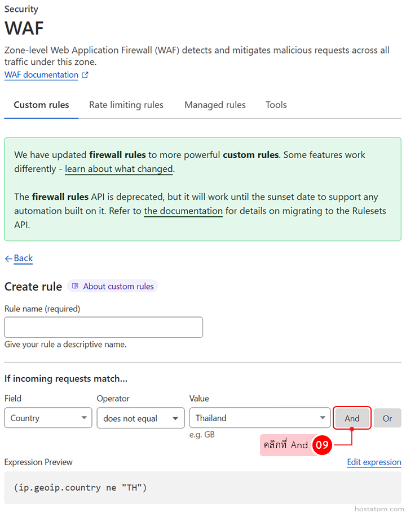This screenshot has width=406, height=513.
Task: Switch to the Managed rules tab
Action: pyautogui.click(x=215, y=105)
